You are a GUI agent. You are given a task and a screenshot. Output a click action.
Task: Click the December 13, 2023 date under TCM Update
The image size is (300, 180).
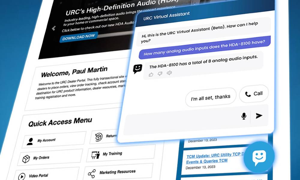point(200,167)
